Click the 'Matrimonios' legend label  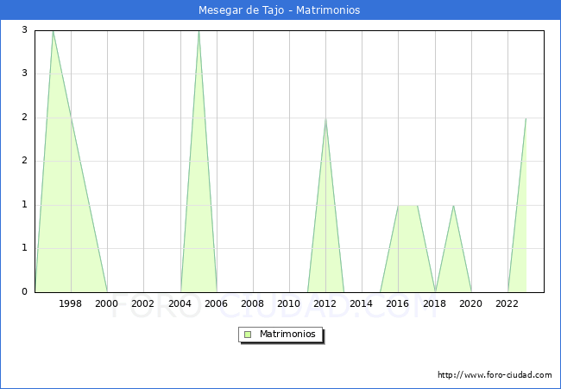pyautogui.click(x=287, y=334)
